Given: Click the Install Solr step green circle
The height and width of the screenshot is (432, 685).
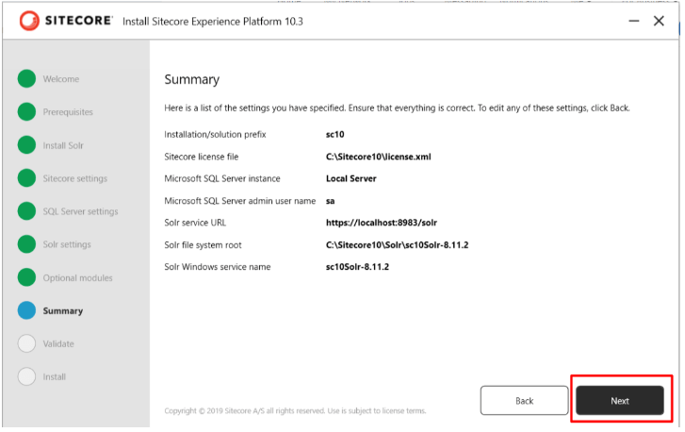Looking at the screenshot, I should [26, 145].
